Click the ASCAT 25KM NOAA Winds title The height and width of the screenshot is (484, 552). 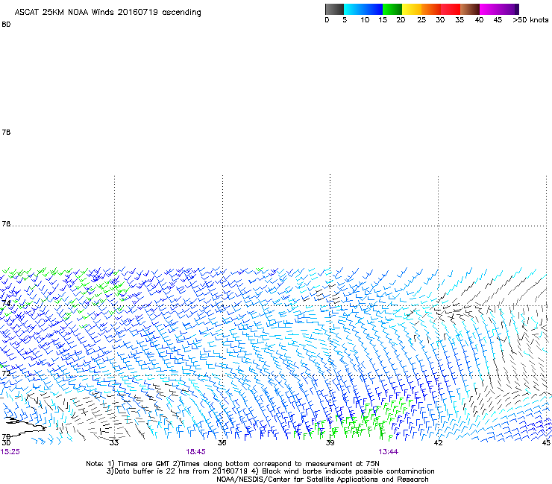click(107, 13)
